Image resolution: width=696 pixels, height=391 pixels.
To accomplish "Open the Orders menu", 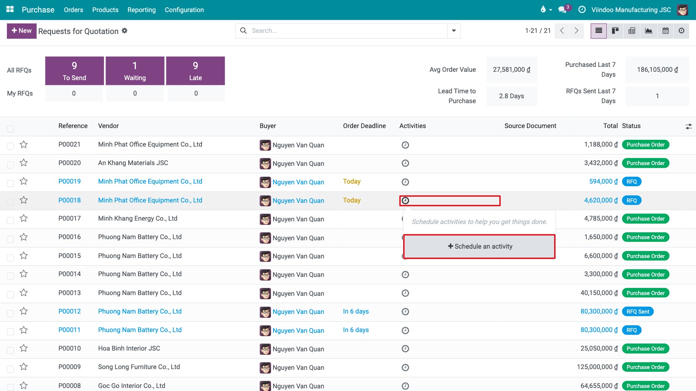I will tap(73, 10).
